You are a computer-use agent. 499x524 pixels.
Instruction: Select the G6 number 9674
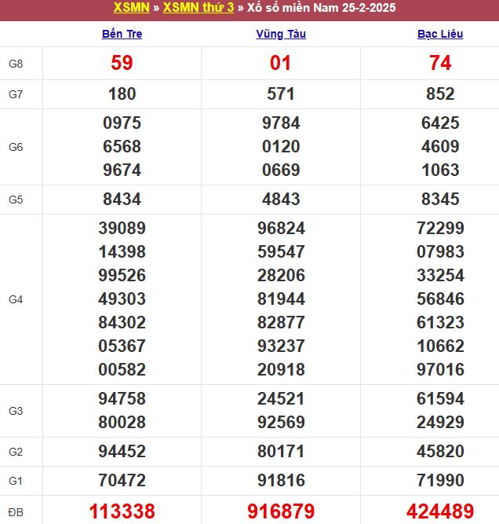(x=122, y=170)
